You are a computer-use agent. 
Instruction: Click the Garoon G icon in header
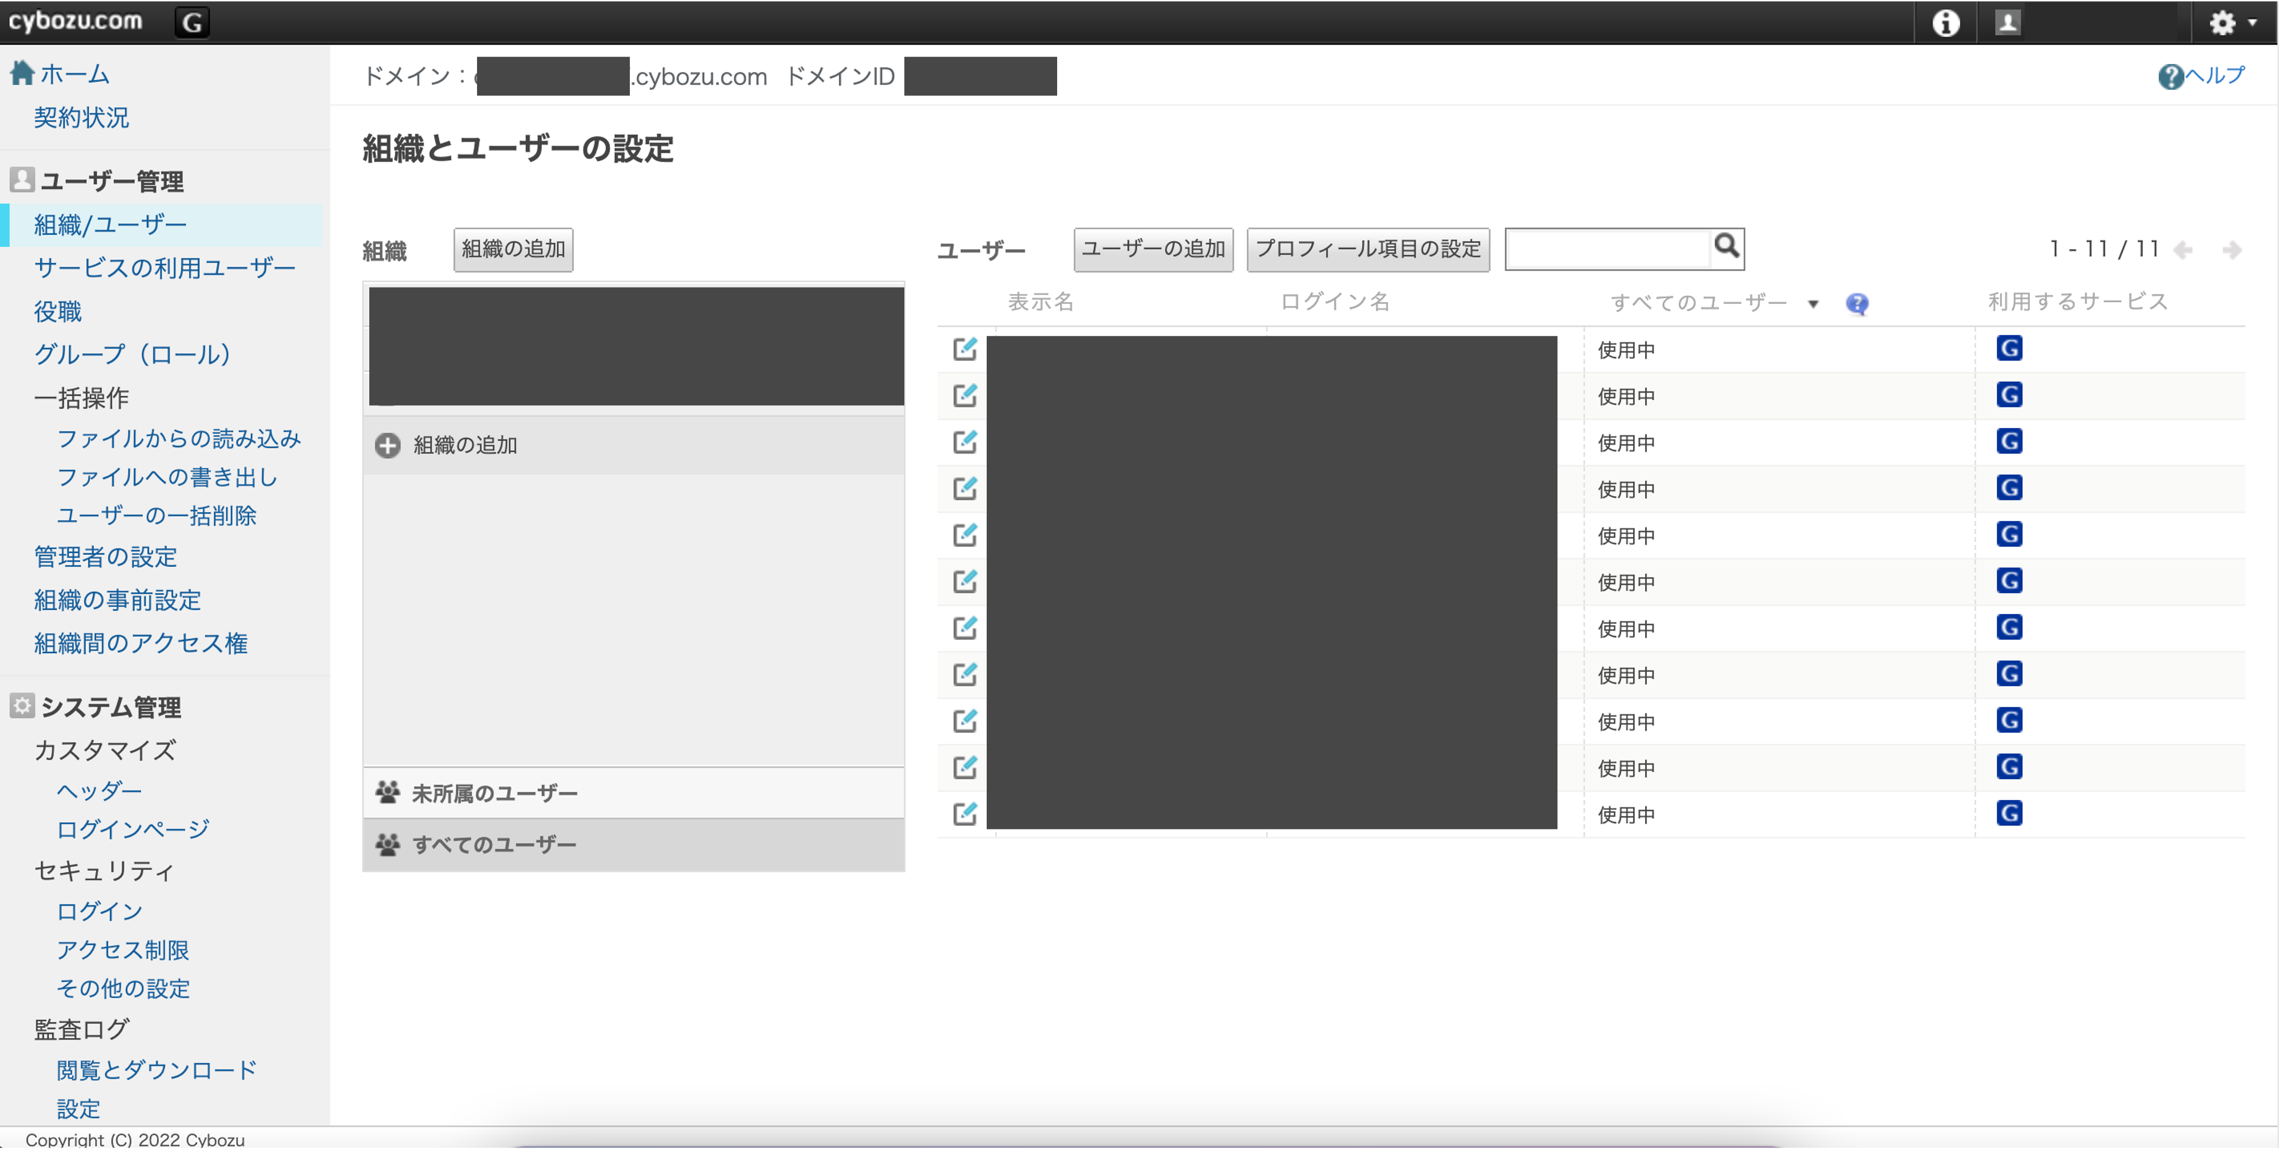(192, 22)
